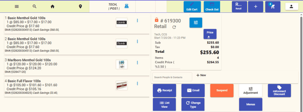Suspend the sale with orange button
The width and height of the screenshot is (303, 112).
click(222, 90)
